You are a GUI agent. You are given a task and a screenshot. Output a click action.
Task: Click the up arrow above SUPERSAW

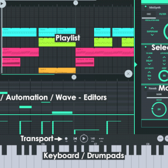point(152,28)
